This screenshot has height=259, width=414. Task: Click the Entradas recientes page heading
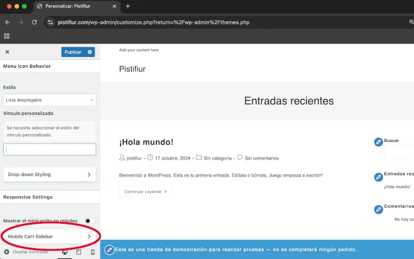pyautogui.click(x=289, y=100)
